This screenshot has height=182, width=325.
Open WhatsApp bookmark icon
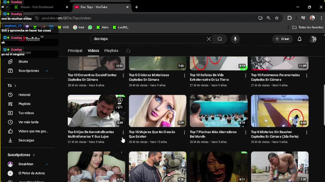click(x=90, y=27)
